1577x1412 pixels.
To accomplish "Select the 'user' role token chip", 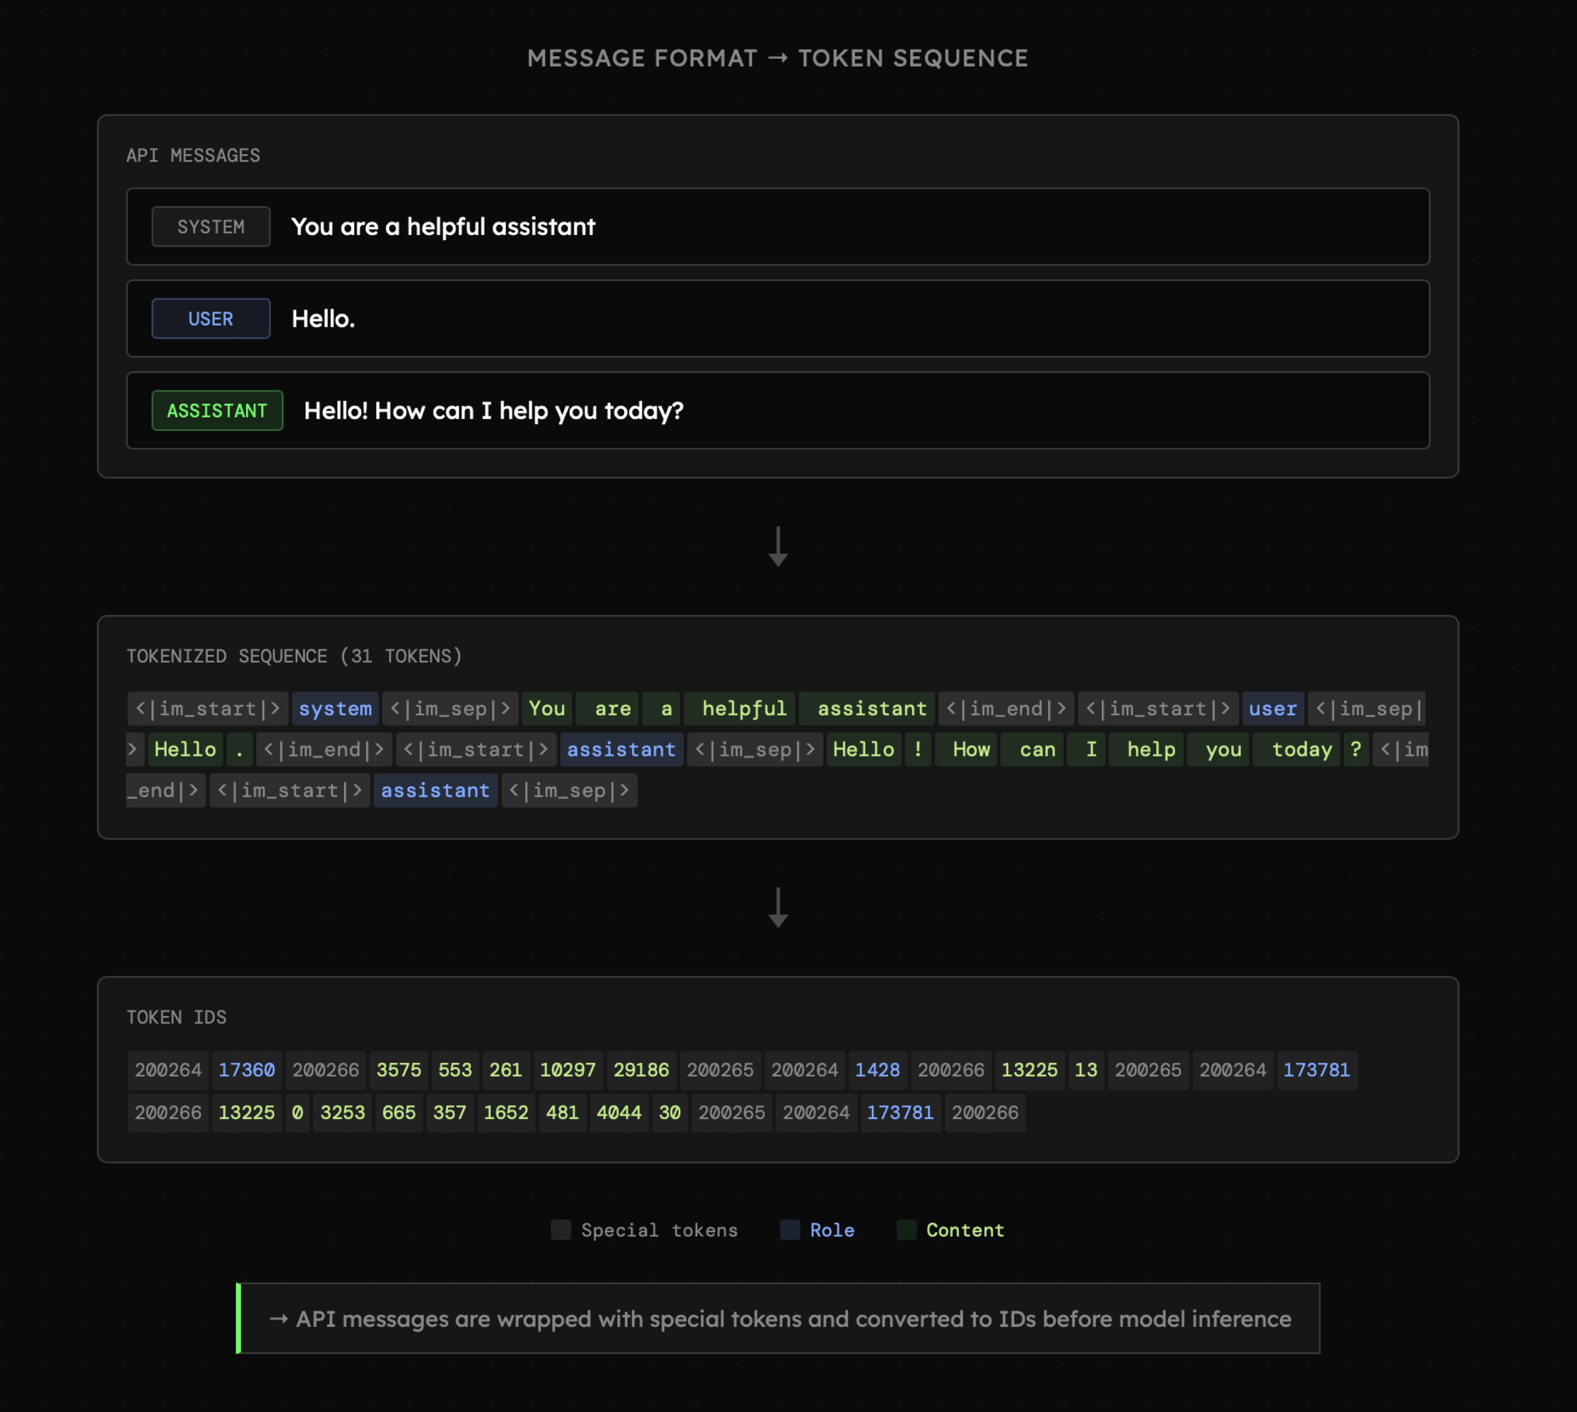I will click(1272, 709).
